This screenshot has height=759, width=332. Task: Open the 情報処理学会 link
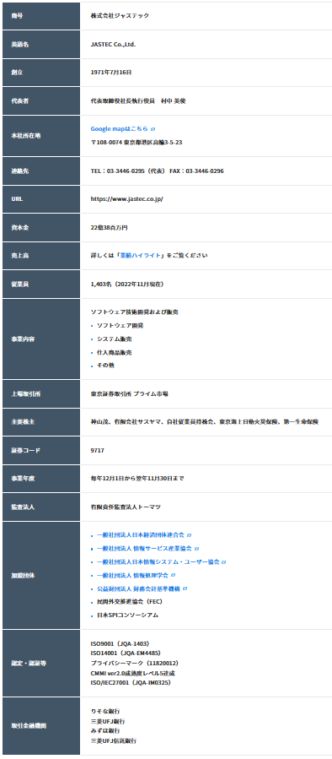point(132,575)
